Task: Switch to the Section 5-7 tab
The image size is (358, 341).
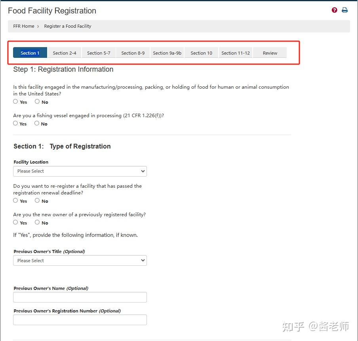Action: pyautogui.click(x=99, y=53)
